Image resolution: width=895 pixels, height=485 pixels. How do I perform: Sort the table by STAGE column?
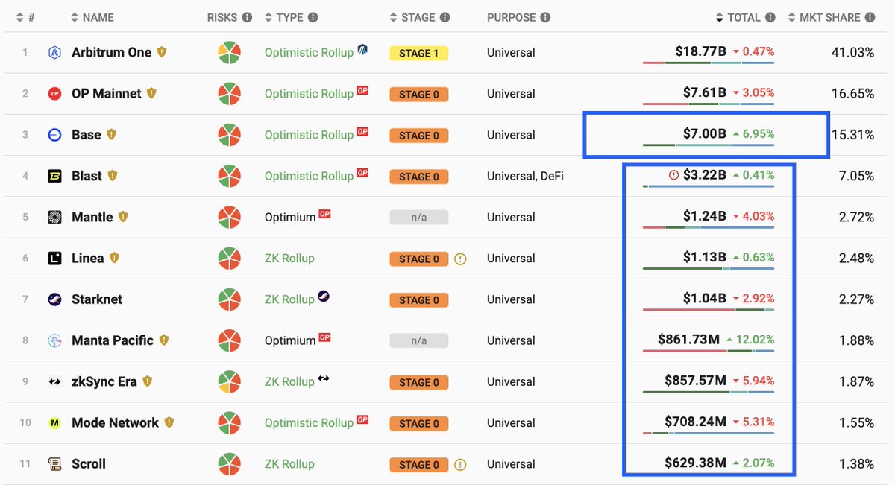pos(412,17)
